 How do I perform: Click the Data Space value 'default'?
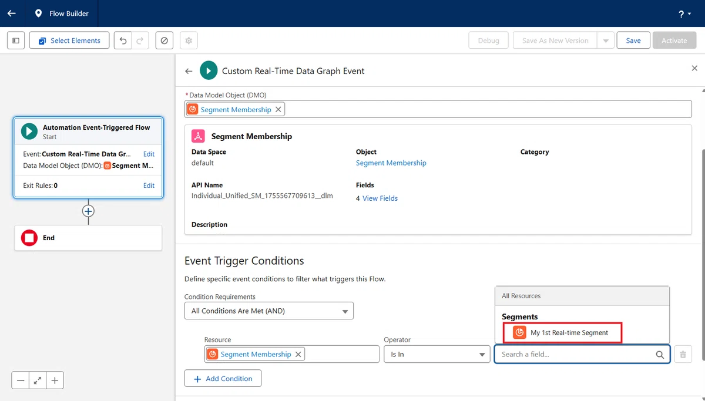(203, 163)
